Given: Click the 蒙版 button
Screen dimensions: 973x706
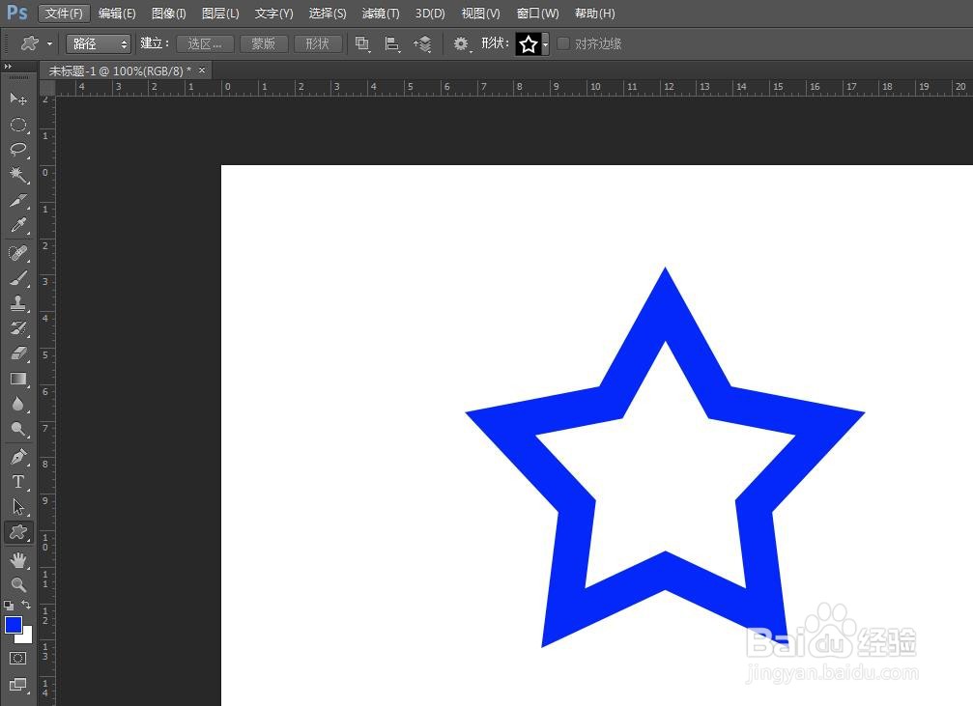Looking at the screenshot, I should (264, 43).
